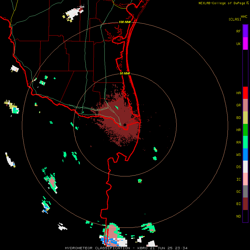Click the DS white legend swatch
This screenshot has width=250, height=250.
245,167
